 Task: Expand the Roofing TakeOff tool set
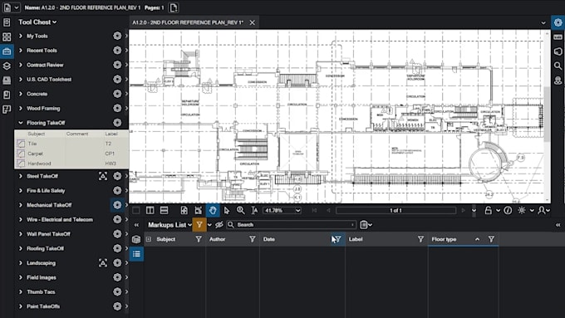click(21, 248)
